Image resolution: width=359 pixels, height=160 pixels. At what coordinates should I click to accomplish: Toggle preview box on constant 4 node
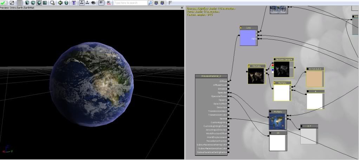[x=308, y=91]
